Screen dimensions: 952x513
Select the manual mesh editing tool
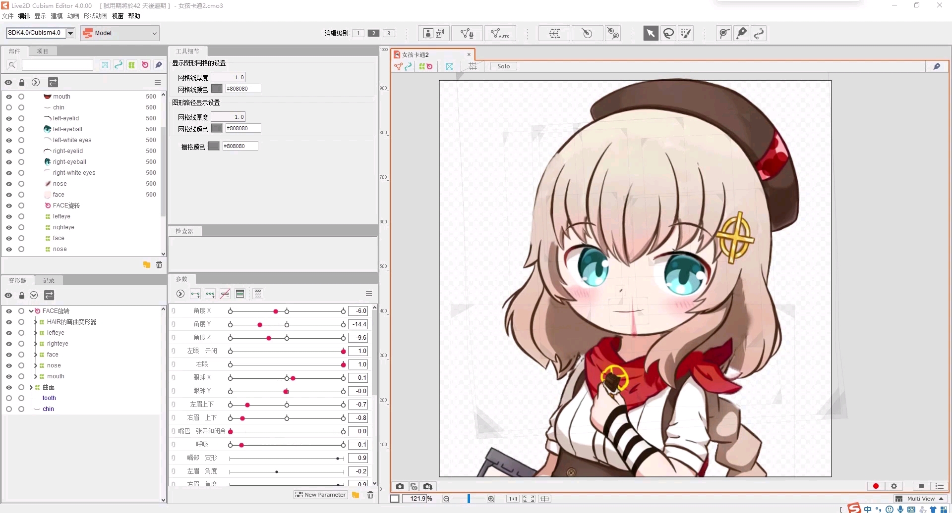click(x=467, y=34)
